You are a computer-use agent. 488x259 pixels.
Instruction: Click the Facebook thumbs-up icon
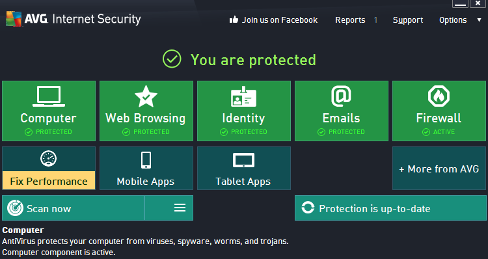click(234, 20)
